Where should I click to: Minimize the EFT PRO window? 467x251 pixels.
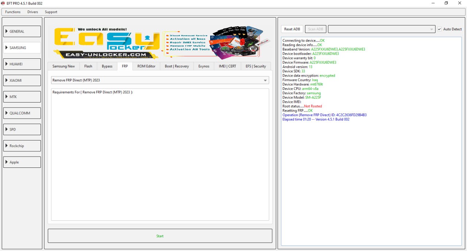(x=433, y=3)
